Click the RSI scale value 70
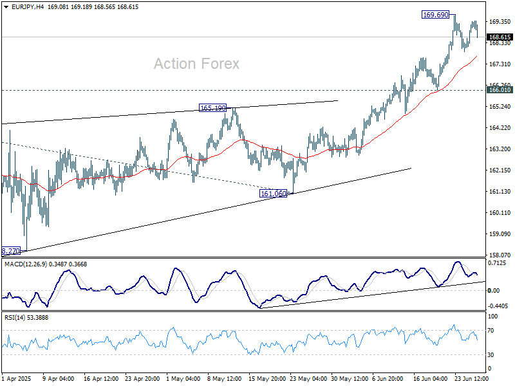 point(491,331)
